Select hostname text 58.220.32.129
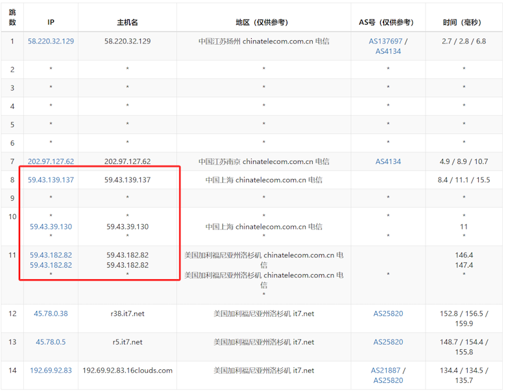The image size is (506, 392). [127, 41]
